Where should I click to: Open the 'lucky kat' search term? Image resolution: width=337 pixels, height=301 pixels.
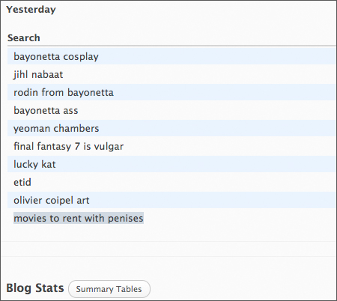(x=34, y=165)
